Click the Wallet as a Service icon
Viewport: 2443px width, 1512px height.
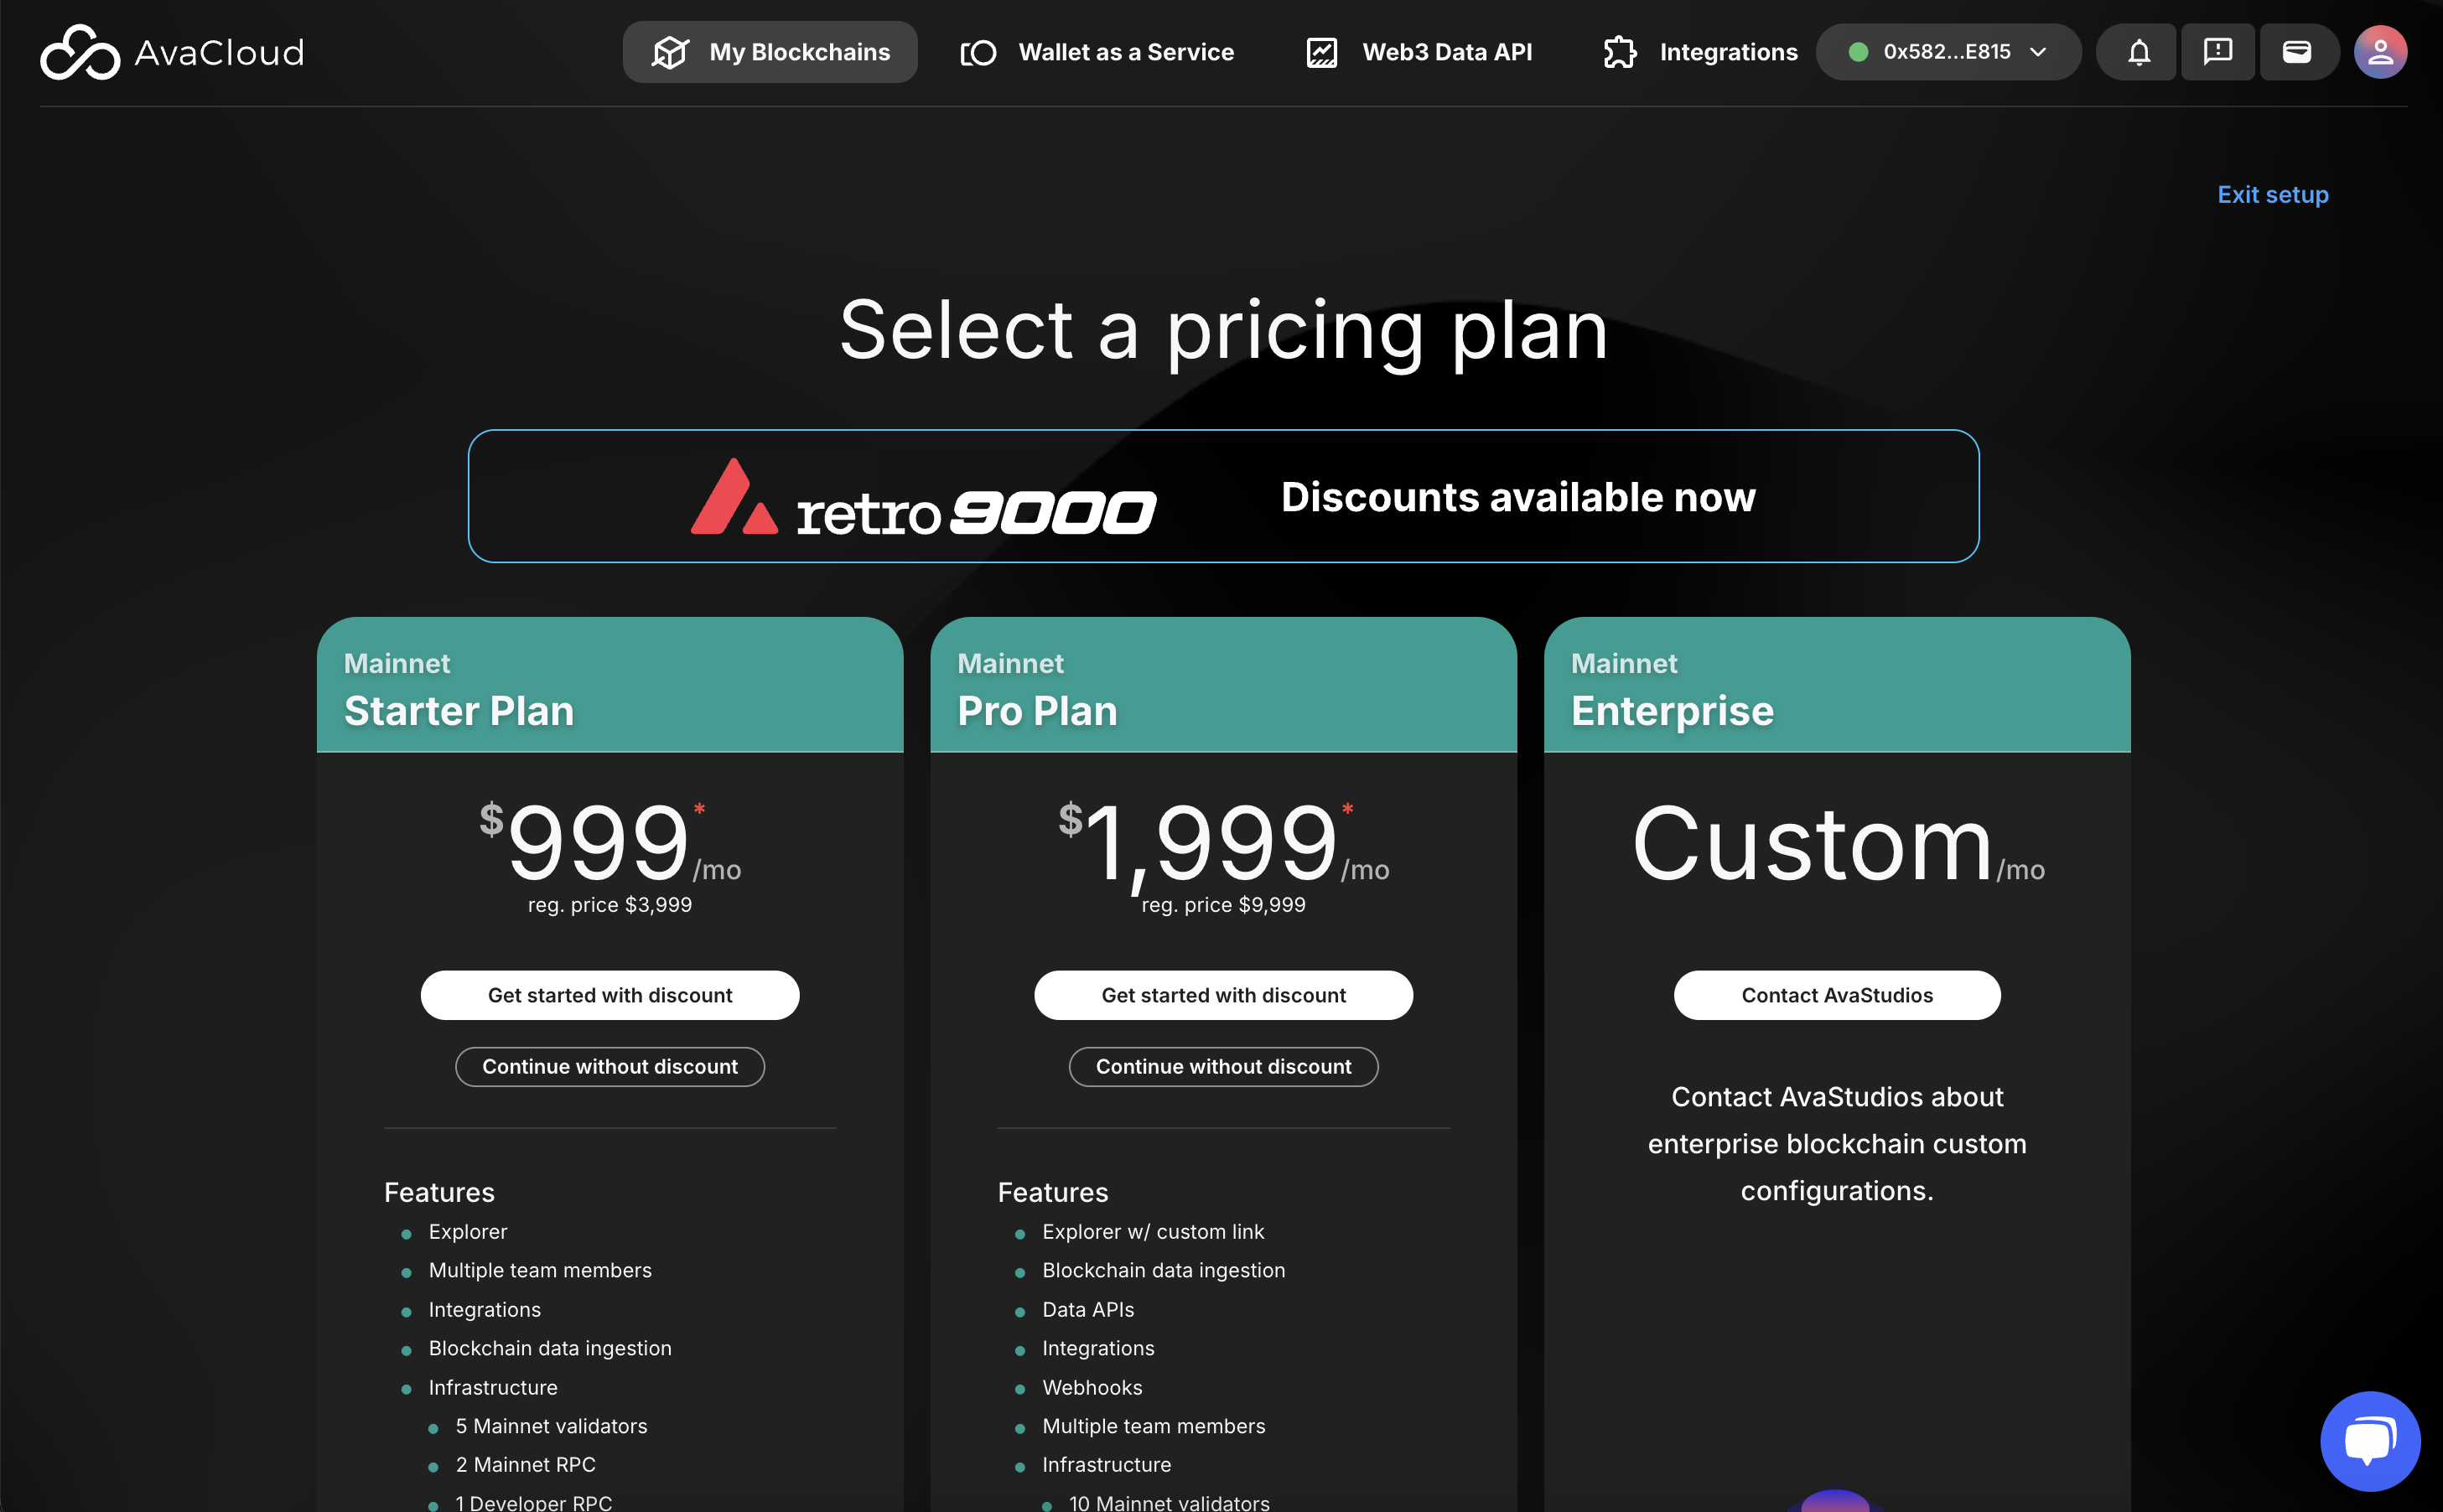(x=978, y=52)
